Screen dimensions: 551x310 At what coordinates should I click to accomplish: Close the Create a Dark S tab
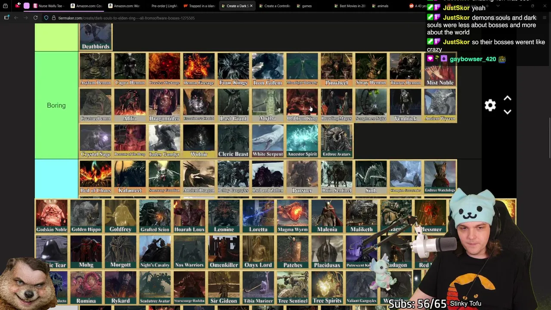click(x=251, y=6)
